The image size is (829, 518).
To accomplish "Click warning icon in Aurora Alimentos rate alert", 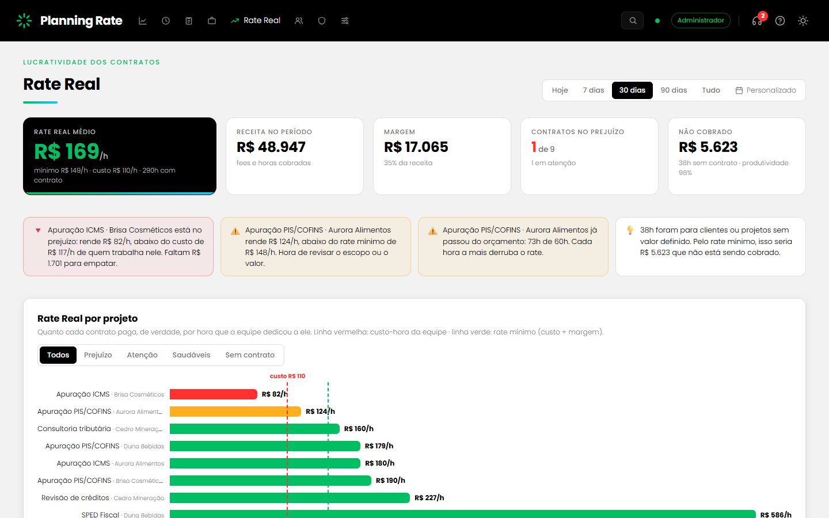I will 235,231.
